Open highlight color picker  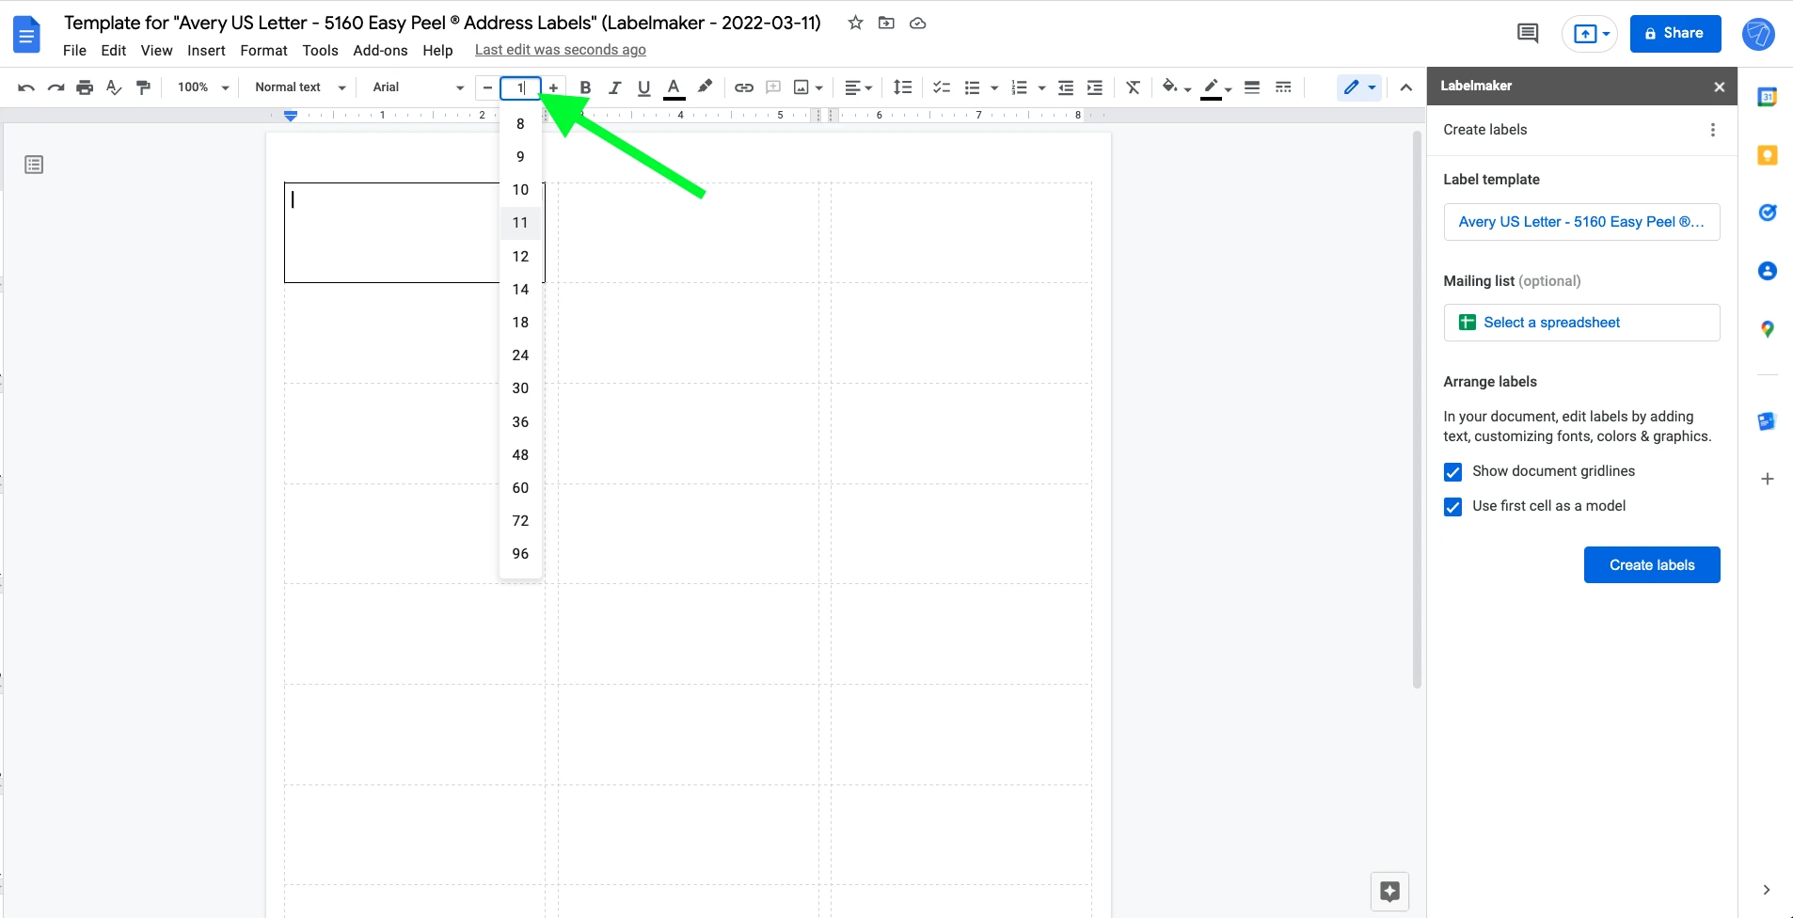click(x=705, y=87)
